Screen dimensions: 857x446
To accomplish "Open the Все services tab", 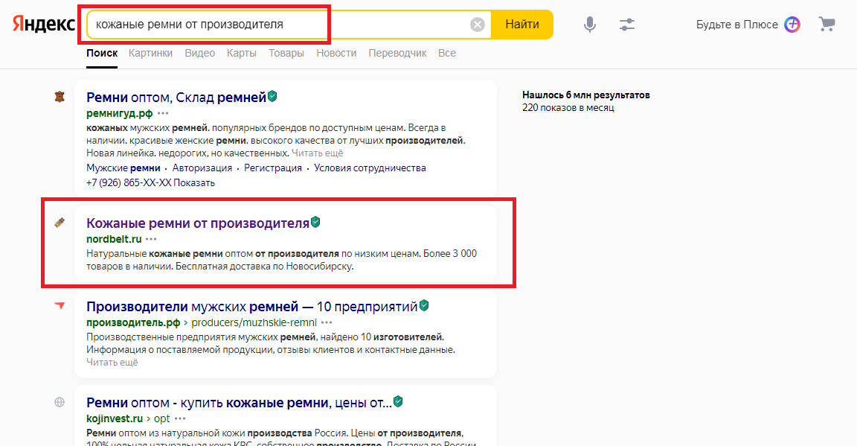I will coord(447,53).
